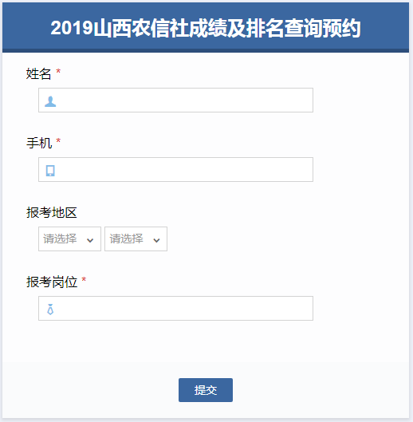Screen dimensions: 413x422
Task: Click the red asterisk beside 报考岗位
Action: [x=84, y=280]
